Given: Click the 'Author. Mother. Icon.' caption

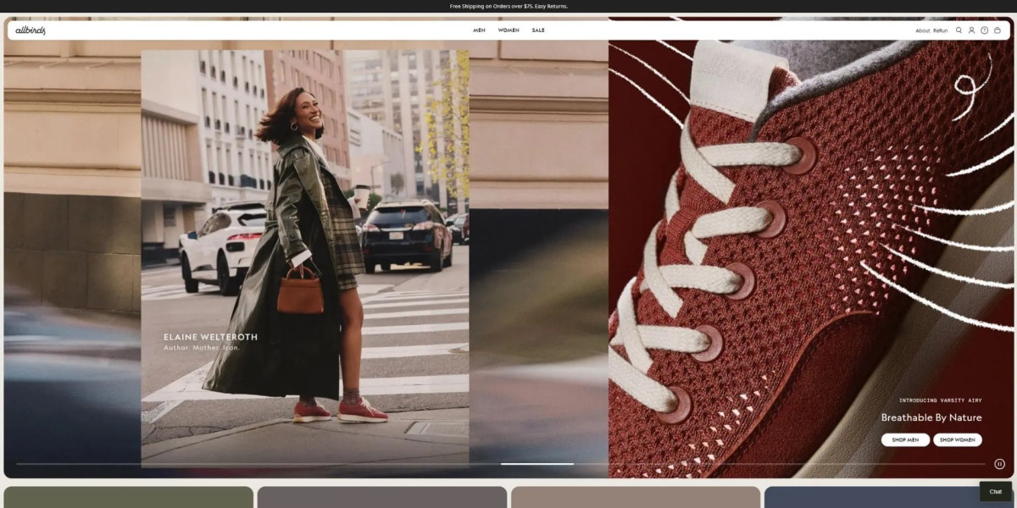Looking at the screenshot, I should (x=202, y=348).
